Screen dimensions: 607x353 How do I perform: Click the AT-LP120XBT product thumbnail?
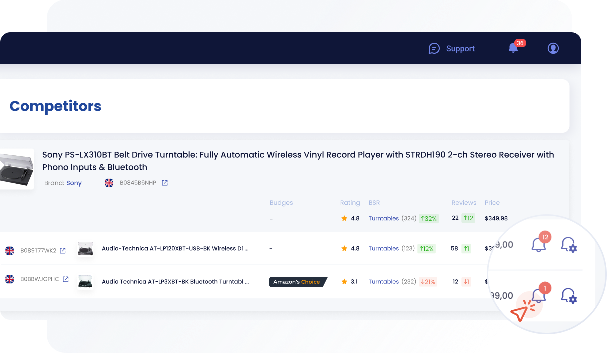tap(86, 249)
